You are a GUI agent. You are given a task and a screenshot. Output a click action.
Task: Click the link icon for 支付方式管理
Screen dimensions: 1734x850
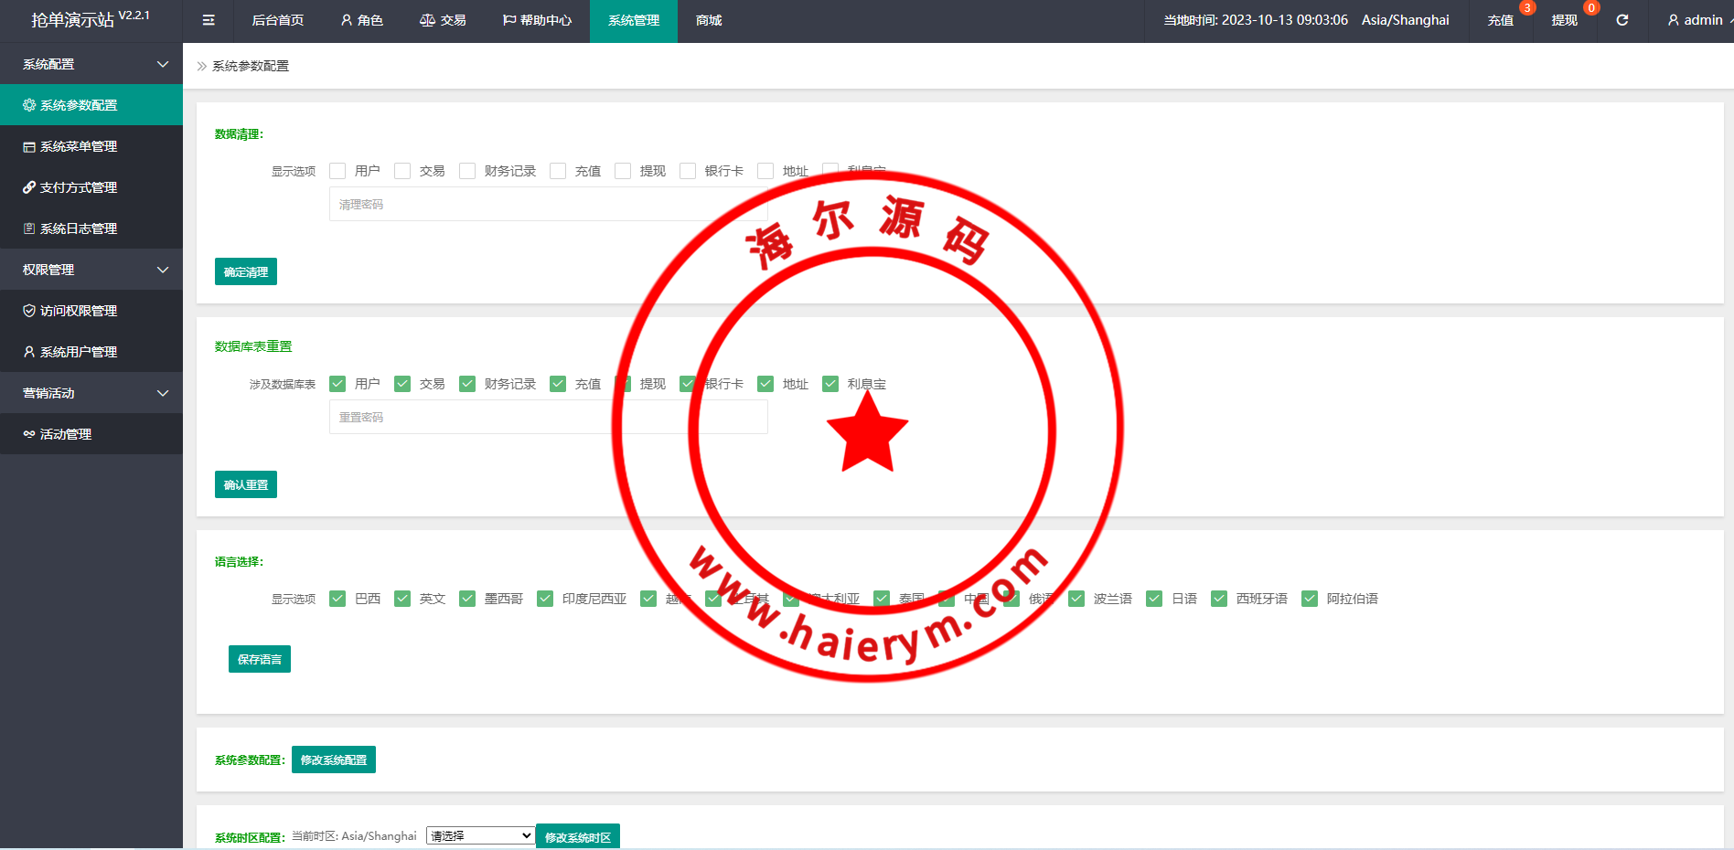coord(29,187)
